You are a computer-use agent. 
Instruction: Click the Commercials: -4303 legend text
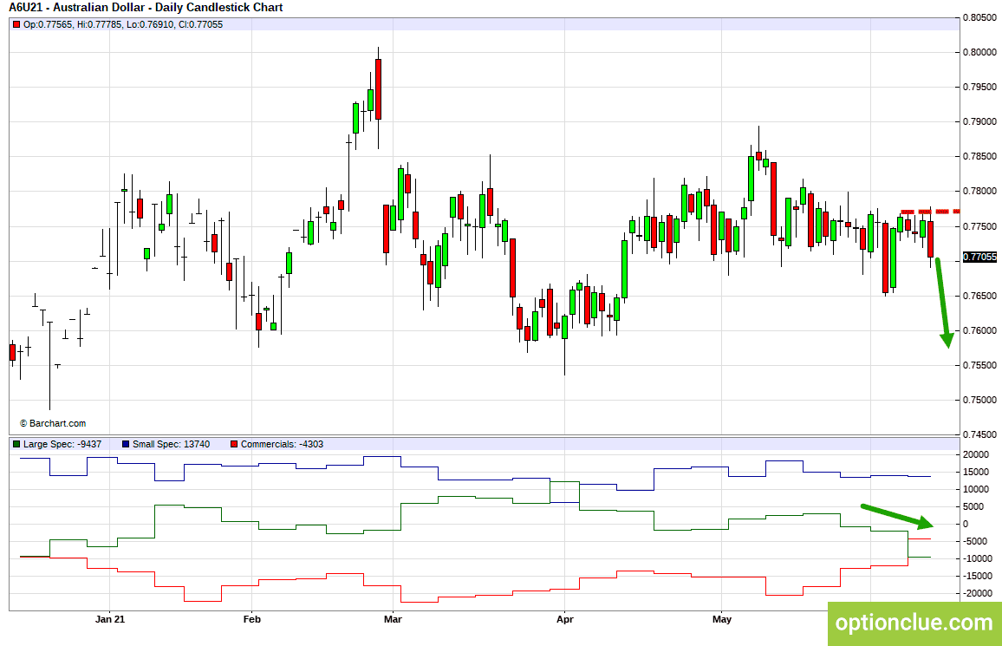click(x=282, y=444)
